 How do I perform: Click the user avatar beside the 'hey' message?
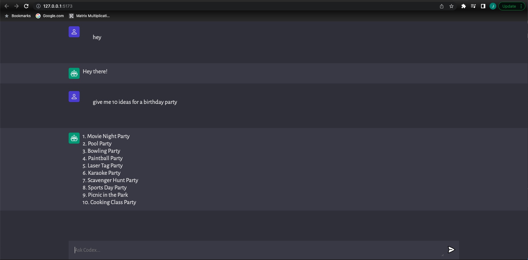(x=74, y=31)
